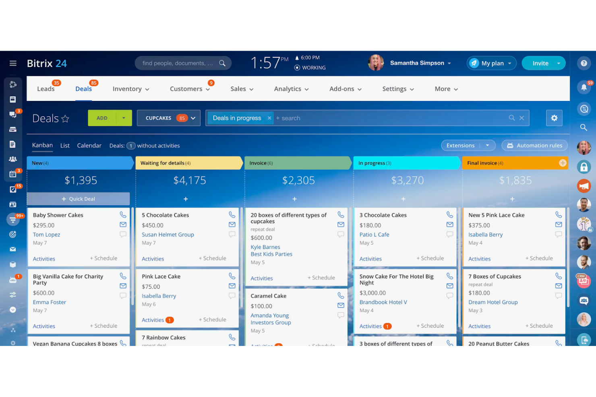Expand the Customers menu

[190, 89]
